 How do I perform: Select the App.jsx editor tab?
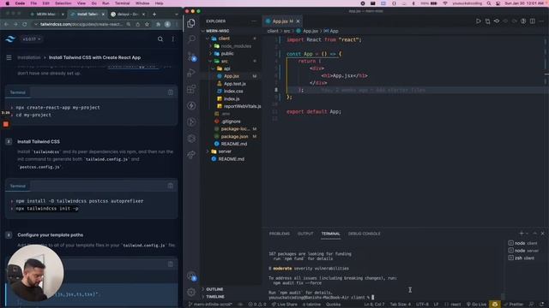coord(282,21)
